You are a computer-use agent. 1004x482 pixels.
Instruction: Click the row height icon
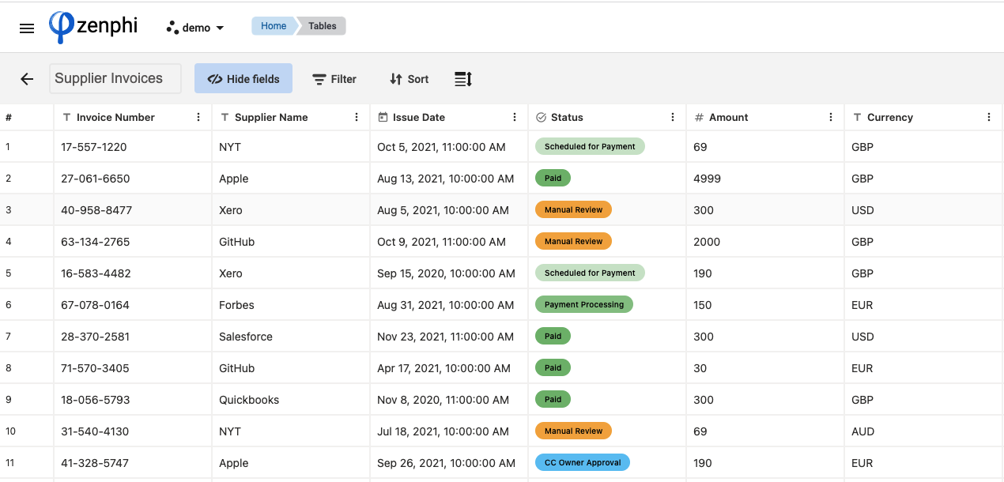pos(463,79)
